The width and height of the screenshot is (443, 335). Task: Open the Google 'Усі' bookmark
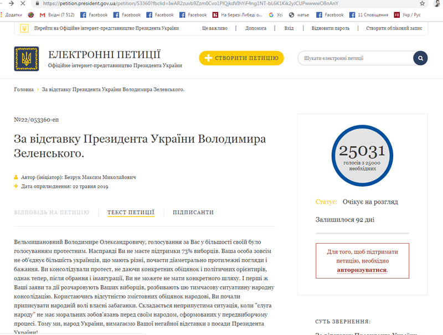point(279,15)
